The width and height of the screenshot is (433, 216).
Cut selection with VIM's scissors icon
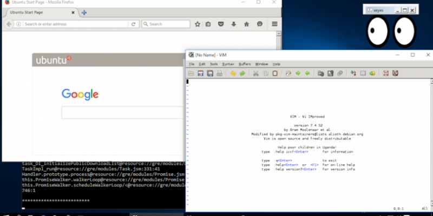[256, 73]
